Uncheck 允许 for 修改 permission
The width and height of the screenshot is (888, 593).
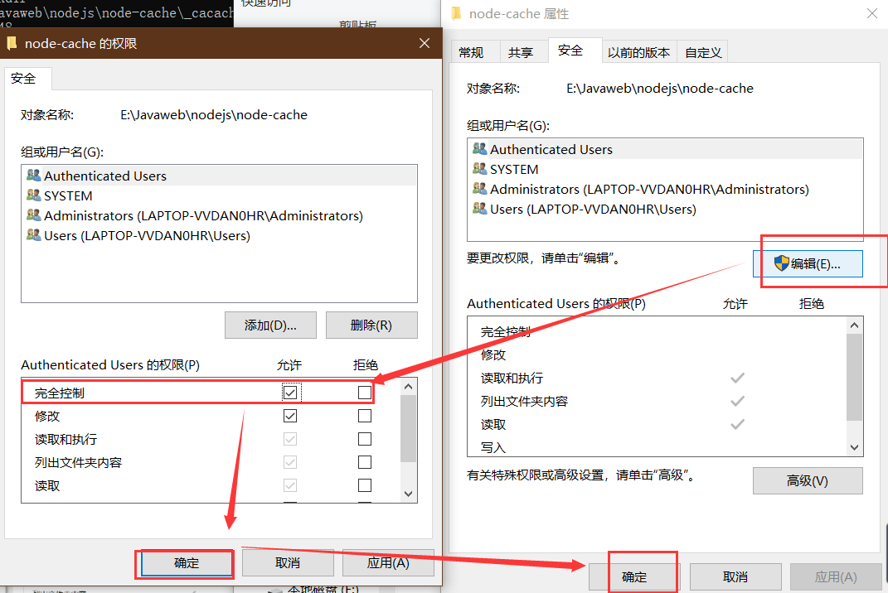(x=290, y=415)
